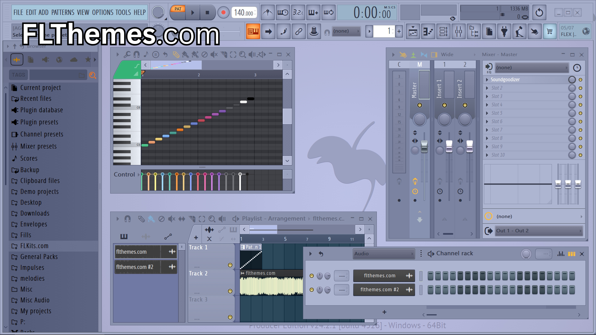Toggle Track 1 mute LED in playlist
The image size is (596, 335).
tap(230, 265)
